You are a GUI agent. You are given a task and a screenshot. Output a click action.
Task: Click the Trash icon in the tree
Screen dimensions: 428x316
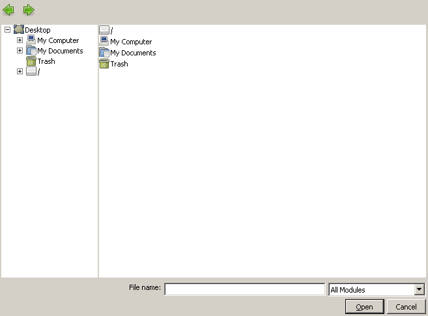31,61
